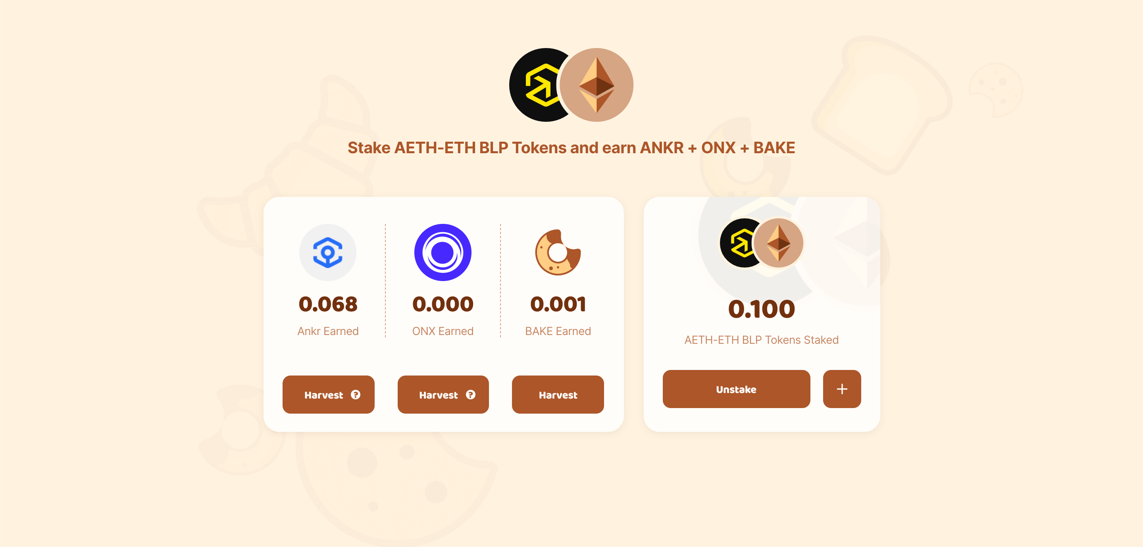The width and height of the screenshot is (1143, 547).
Task: Harvest the Ankr earnings
Action: (328, 395)
